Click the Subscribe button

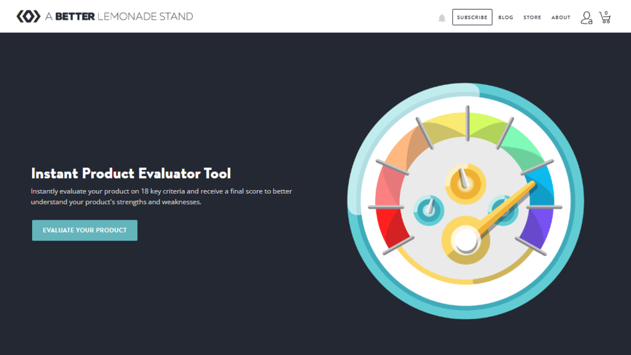tap(472, 17)
